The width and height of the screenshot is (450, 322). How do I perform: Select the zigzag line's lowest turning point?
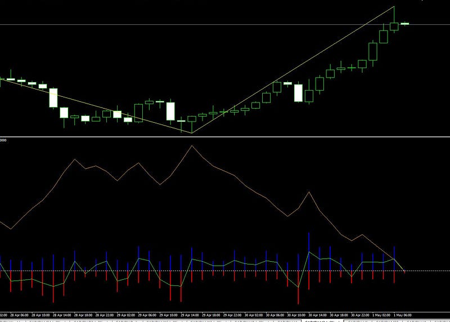point(192,133)
